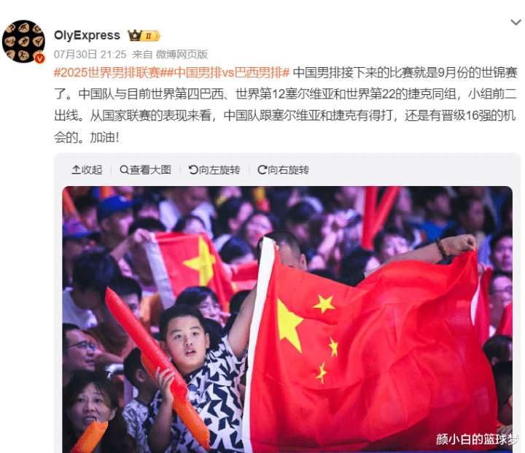
Task: Click the orange verified V badge
Action: 40,58
